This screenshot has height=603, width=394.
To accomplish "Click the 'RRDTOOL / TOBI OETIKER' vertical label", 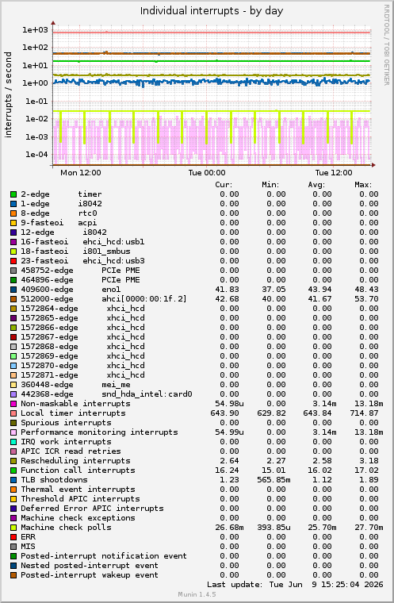I will [x=386, y=45].
